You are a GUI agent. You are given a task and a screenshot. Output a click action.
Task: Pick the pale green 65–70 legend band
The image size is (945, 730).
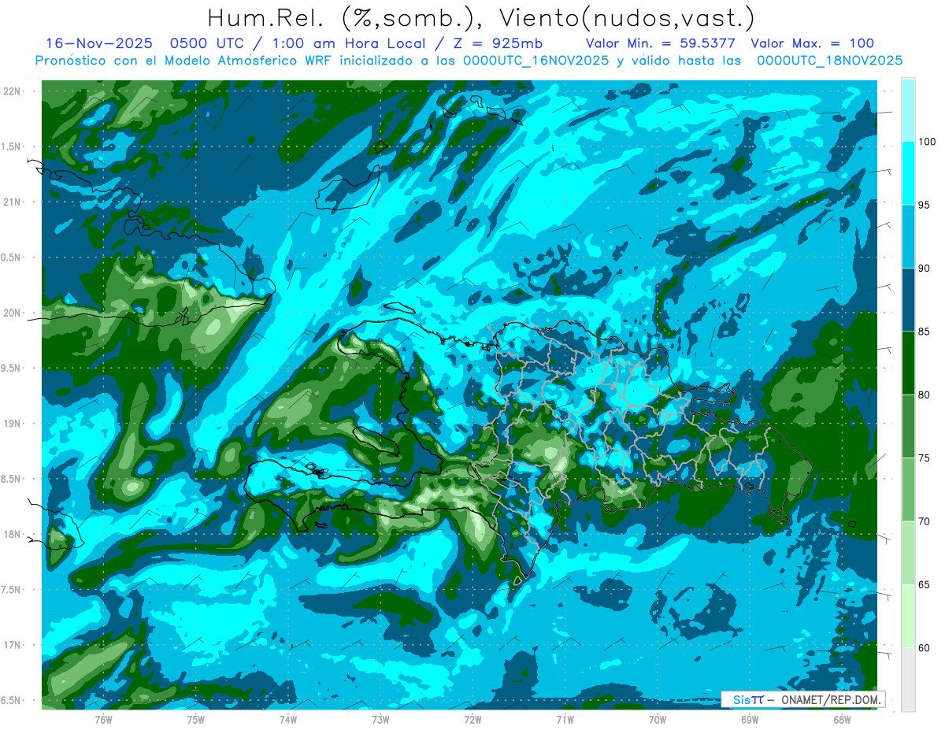point(908,553)
